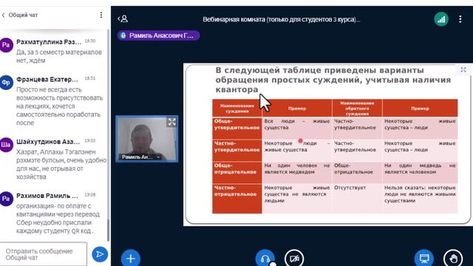The width and height of the screenshot is (473, 266).
Task: Click slide cell 'Частно-отрицательное' in first column
Action: click(x=237, y=199)
